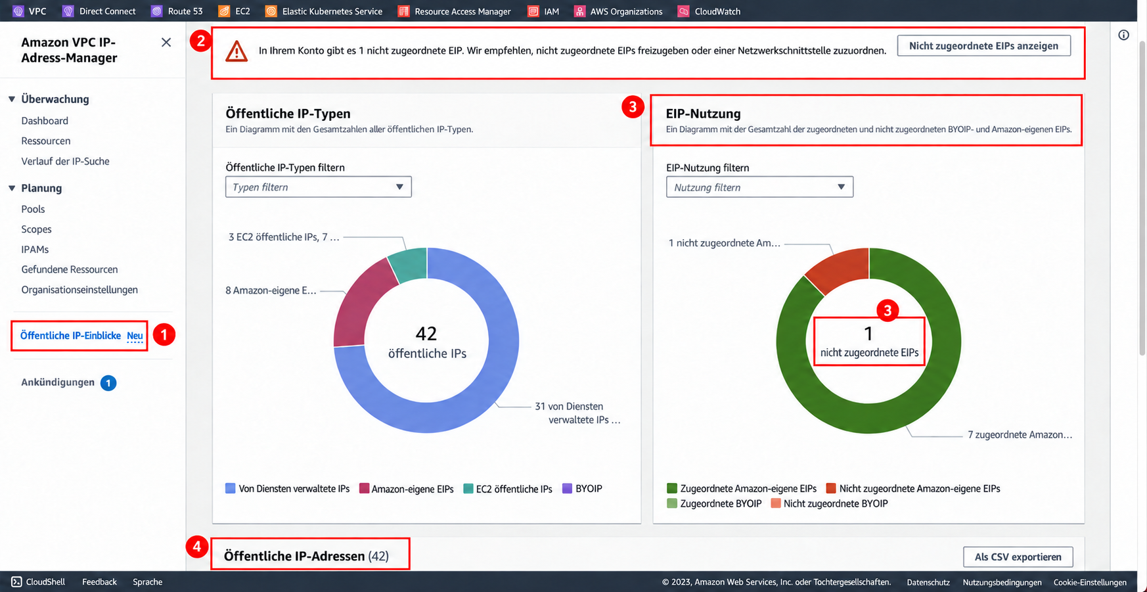Open Scopes in sidebar
Image resolution: width=1147 pixels, height=592 pixels.
(36, 229)
